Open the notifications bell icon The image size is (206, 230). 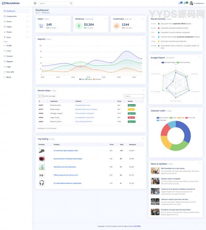coord(179,3)
